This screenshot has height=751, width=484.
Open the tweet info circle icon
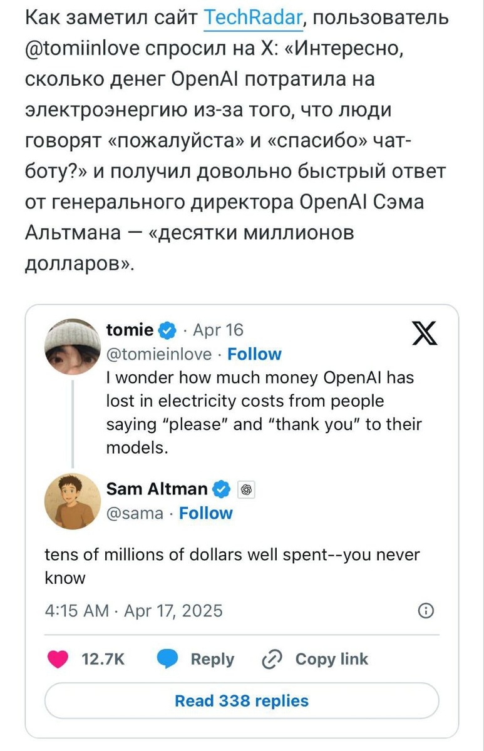[425, 611]
